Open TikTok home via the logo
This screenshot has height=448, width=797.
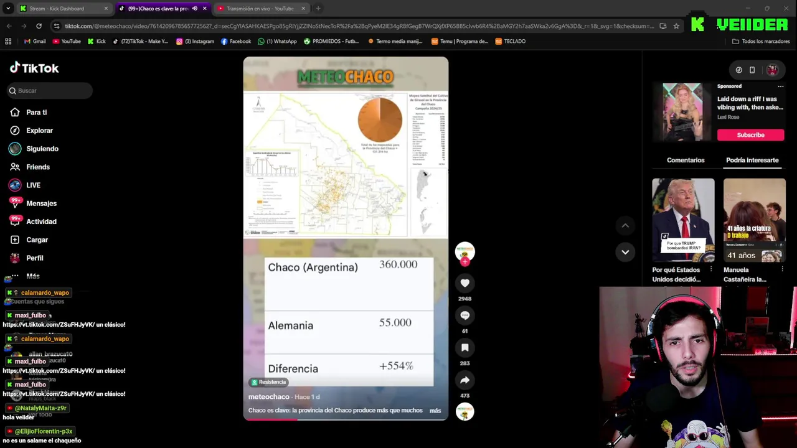(34, 68)
